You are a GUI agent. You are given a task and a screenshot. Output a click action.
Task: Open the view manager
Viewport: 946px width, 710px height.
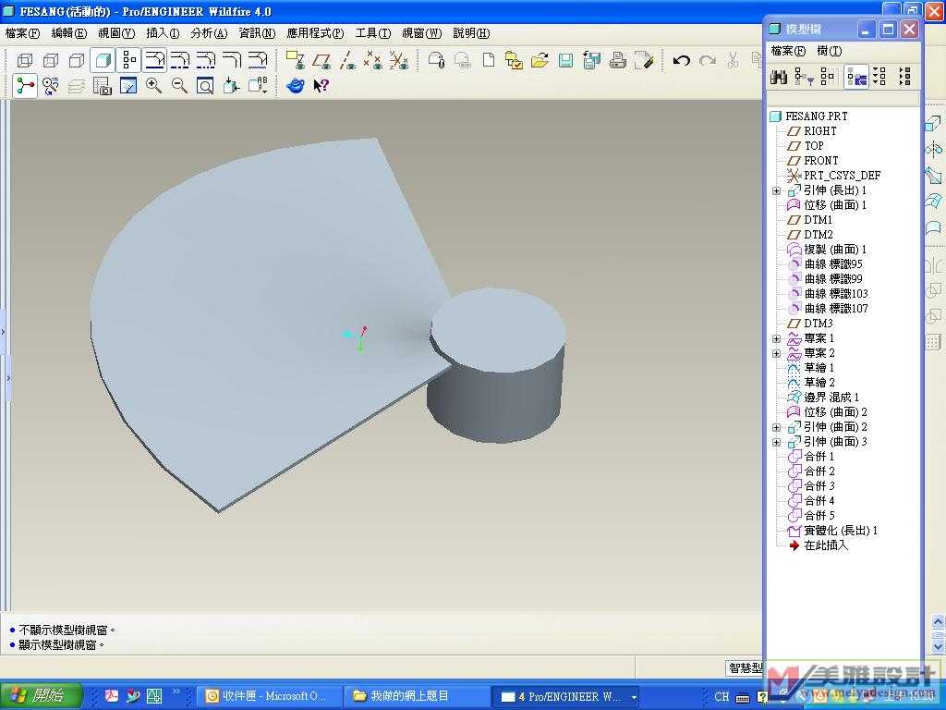(103, 86)
